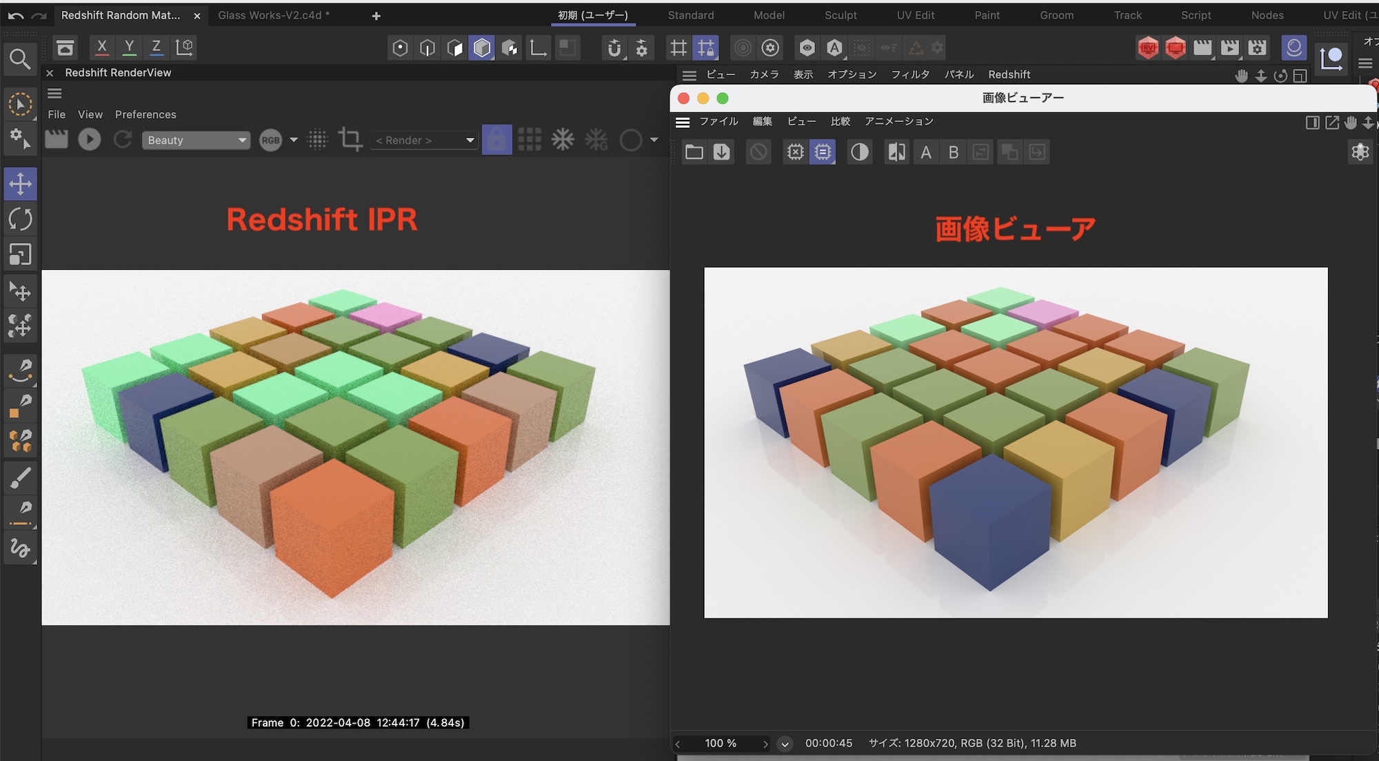
Task: Toggle Y axis lock
Action: (129, 48)
